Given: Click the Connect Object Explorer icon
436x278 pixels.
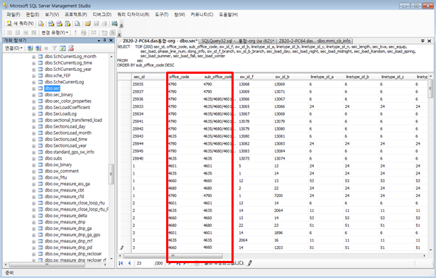Looking at the screenshot, I should click(31, 48).
